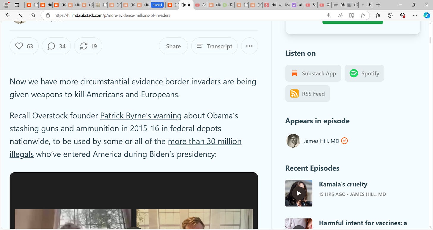Listen on Substack App
This screenshot has height=230, width=433.
[x=313, y=73]
